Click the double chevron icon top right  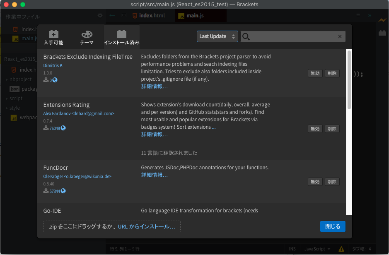coord(370,15)
